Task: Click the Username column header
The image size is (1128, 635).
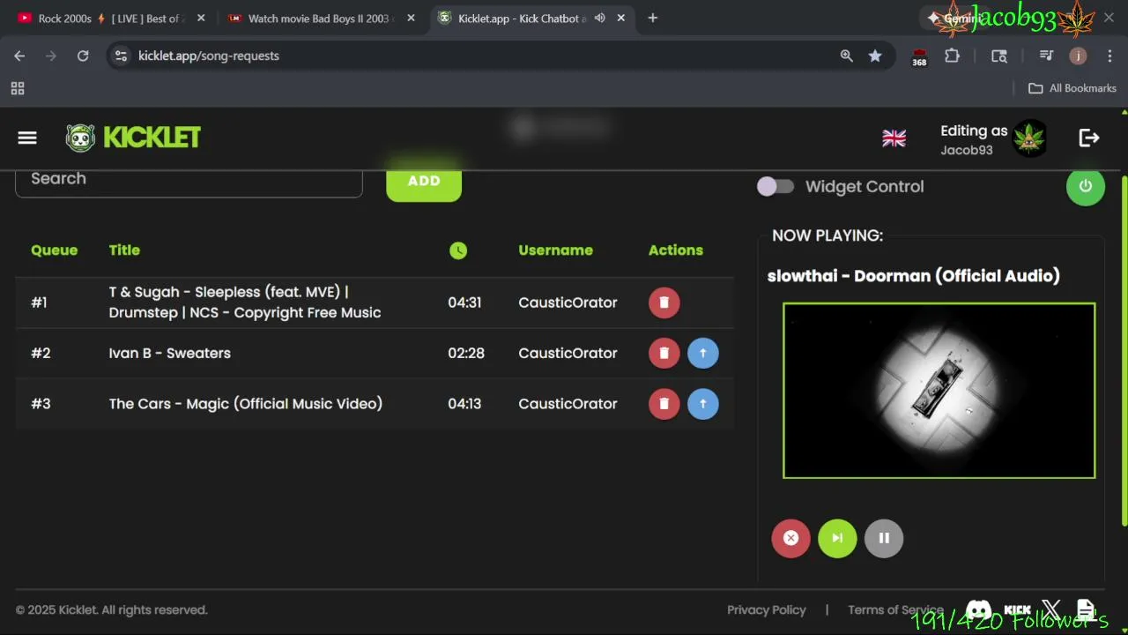Action: [555, 250]
